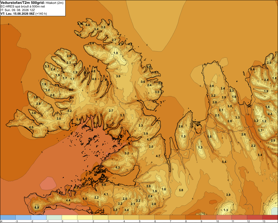278x223 pixels.
Task: Click the legend tick label "13"
Action: tap(264, 221)
